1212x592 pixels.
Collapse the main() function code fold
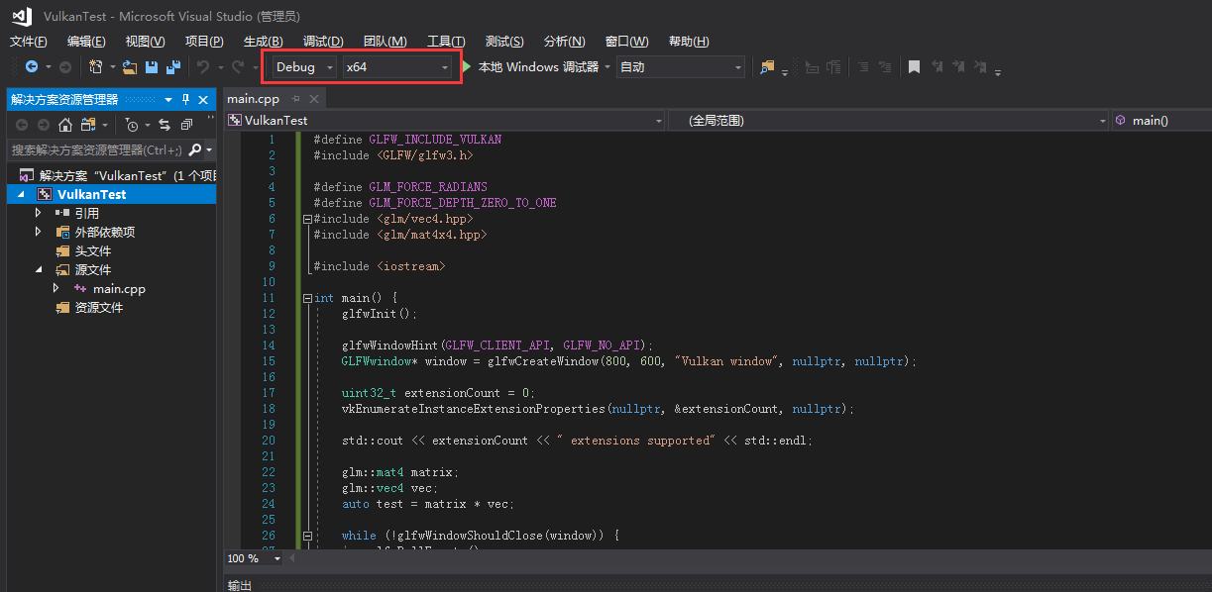(x=307, y=297)
